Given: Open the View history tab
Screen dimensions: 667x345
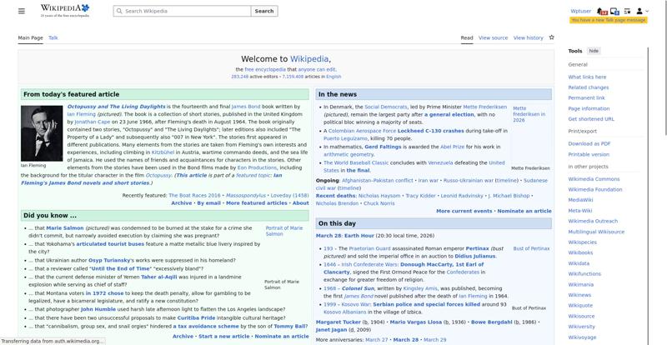Looking at the screenshot, I should tap(528, 37).
